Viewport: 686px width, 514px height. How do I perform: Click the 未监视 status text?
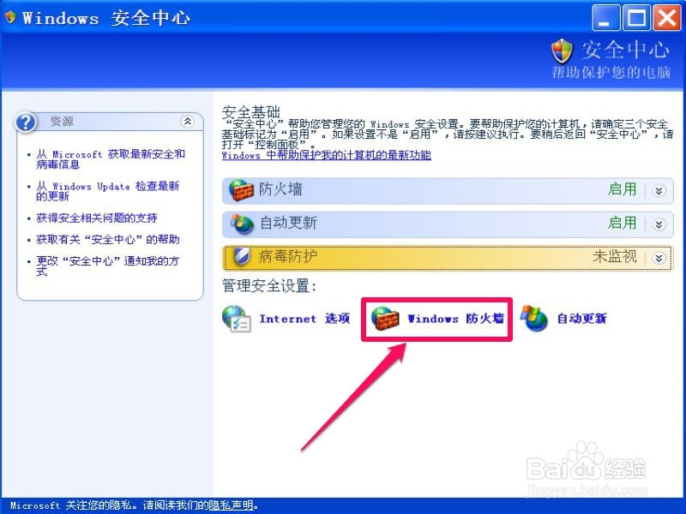(x=615, y=256)
